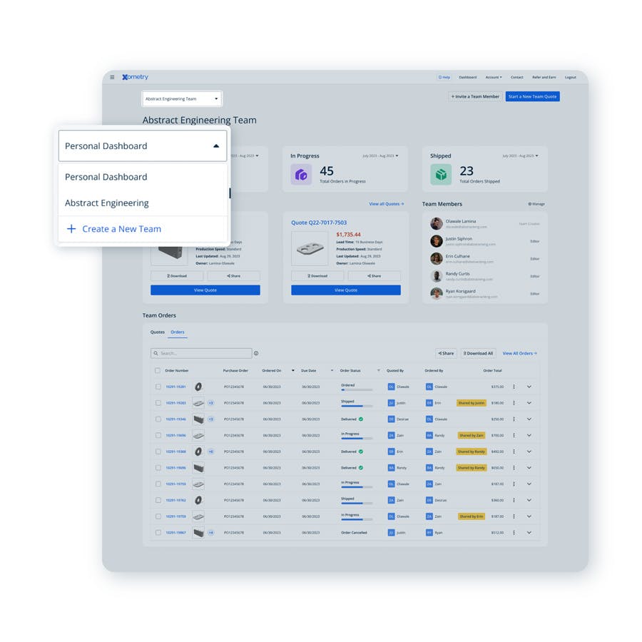The width and height of the screenshot is (642, 642).
Task: Click Download All orders button
Action: tap(478, 353)
